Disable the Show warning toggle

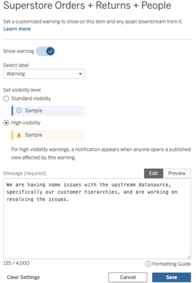46,51
